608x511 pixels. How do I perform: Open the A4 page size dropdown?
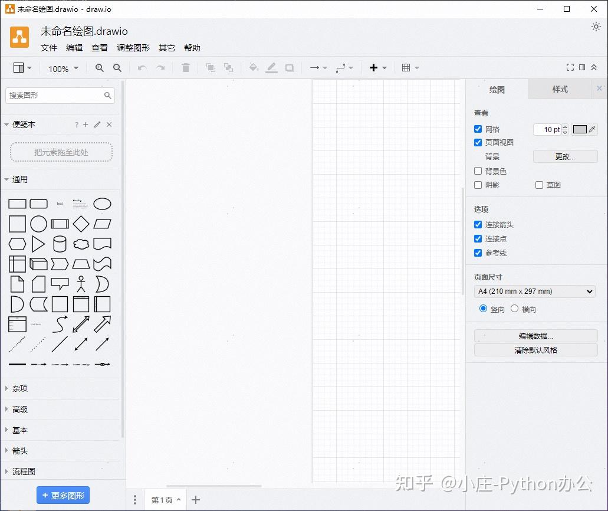tap(534, 291)
